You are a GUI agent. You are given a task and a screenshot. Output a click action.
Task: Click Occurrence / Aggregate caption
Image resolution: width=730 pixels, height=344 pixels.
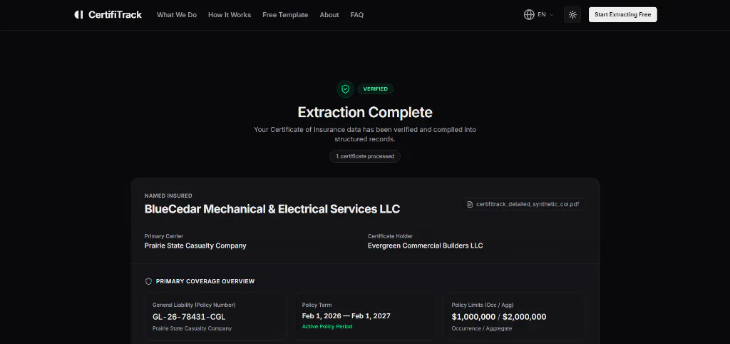click(482, 328)
